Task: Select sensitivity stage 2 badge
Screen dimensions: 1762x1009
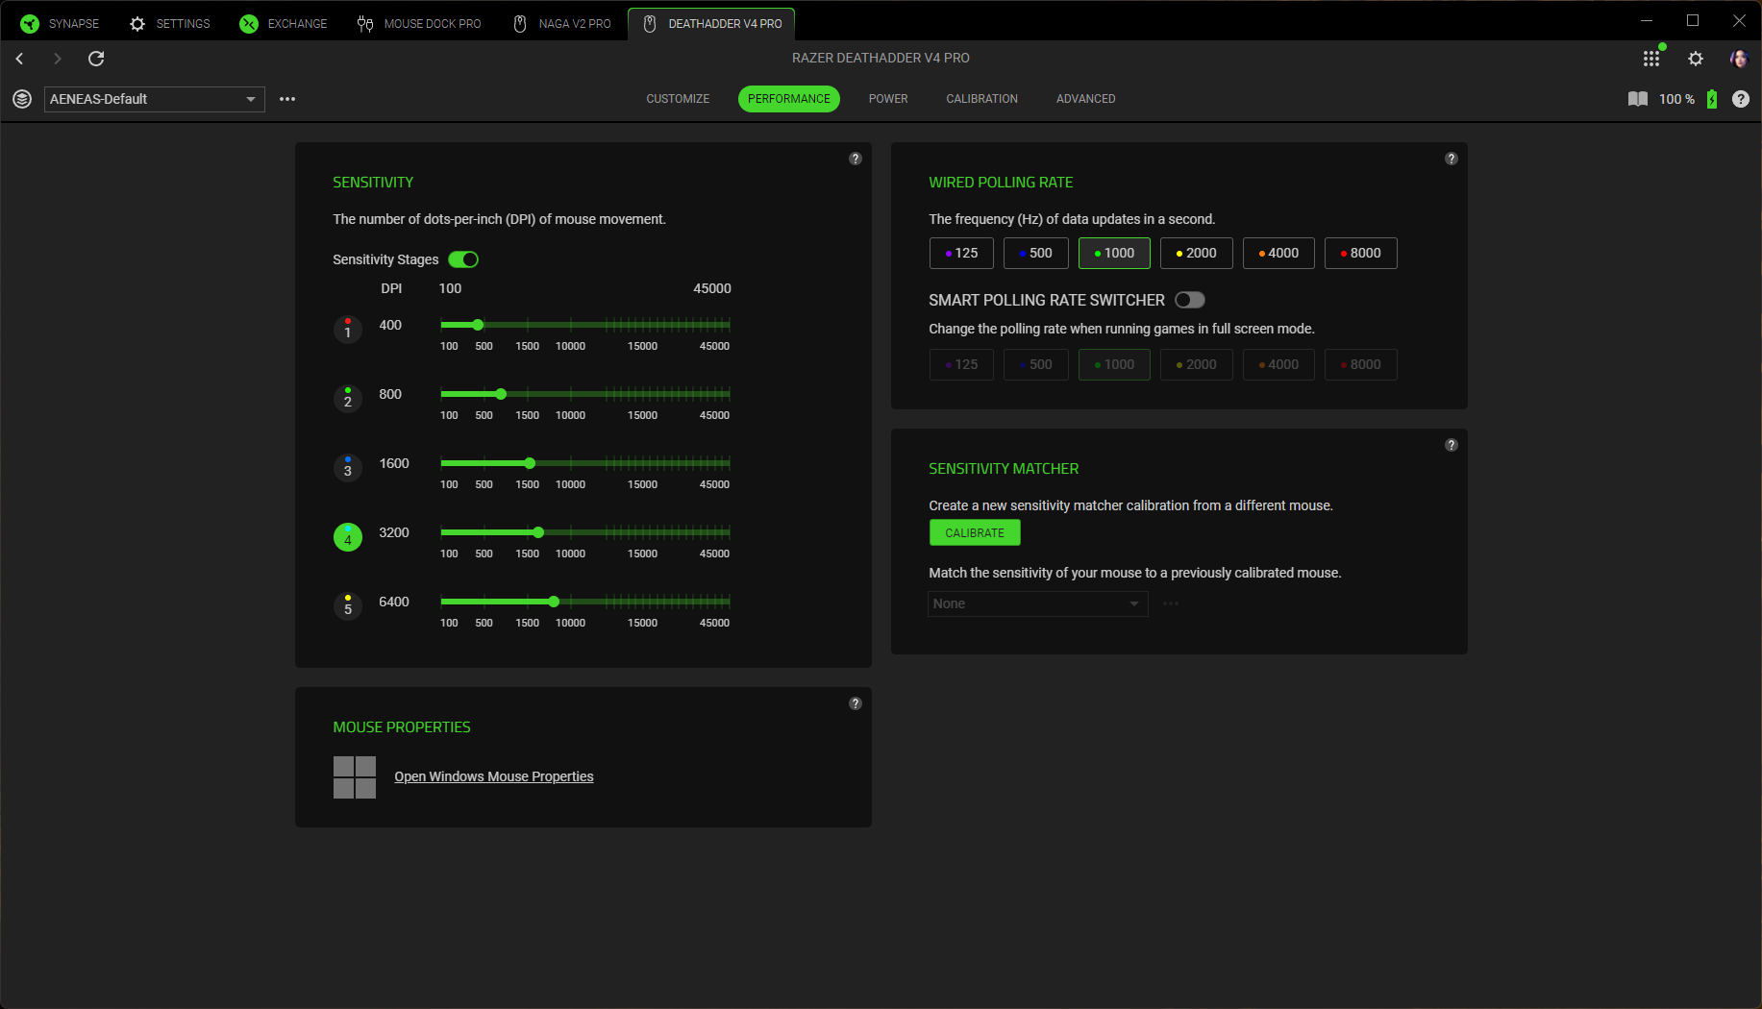Action: click(348, 400)
